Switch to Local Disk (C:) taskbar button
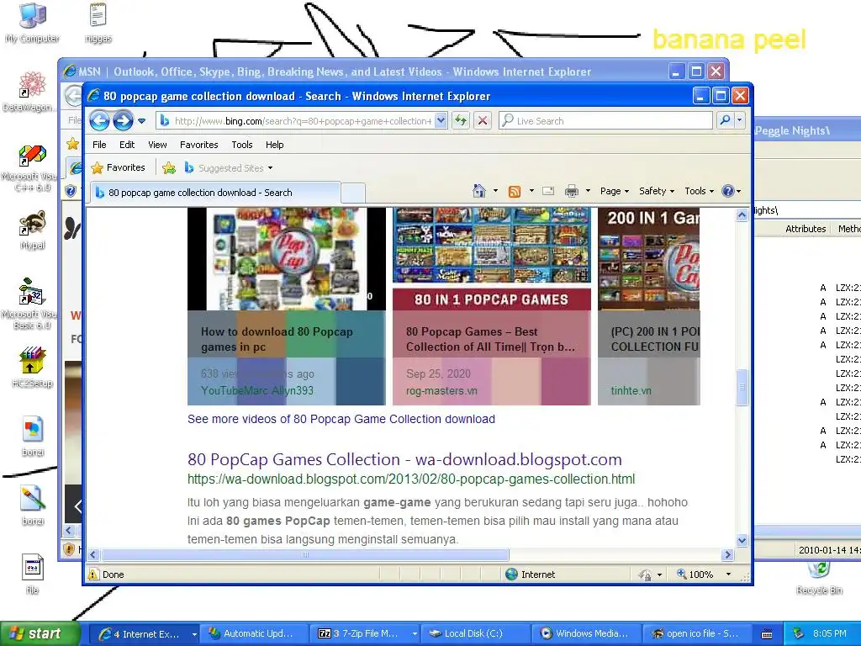This screenshot has height=646, width=861. pyautogui.click(x=476, y=633)
